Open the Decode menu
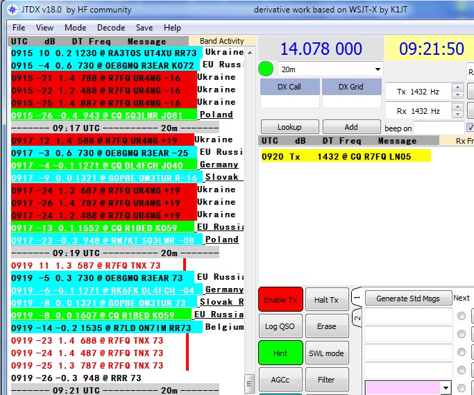 [111, 28]
